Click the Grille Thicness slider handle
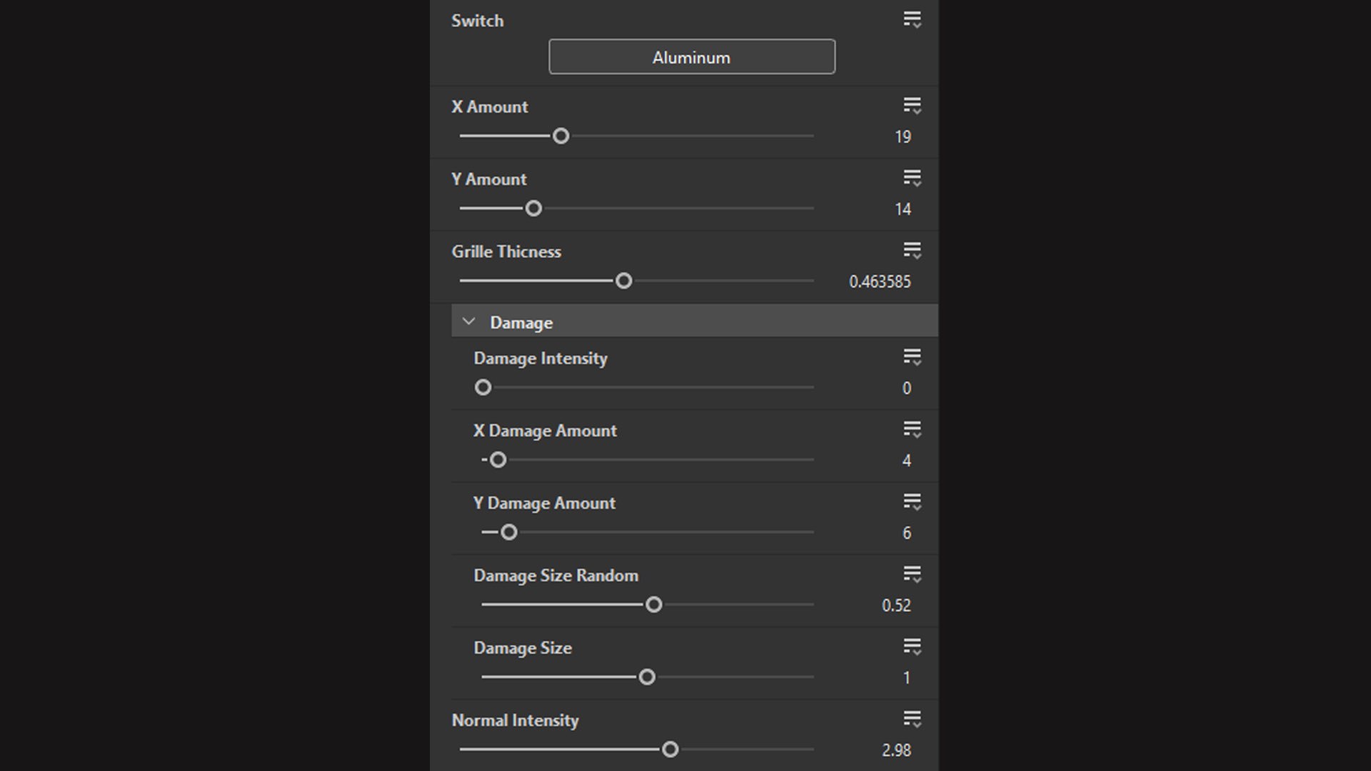Screen dimensions: 1371x771 pyautogui.click(x=623, y=281)
